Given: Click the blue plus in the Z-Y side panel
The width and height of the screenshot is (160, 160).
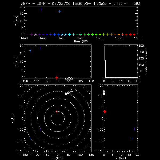Looking at the screenshot, I should tap(132, 138).
